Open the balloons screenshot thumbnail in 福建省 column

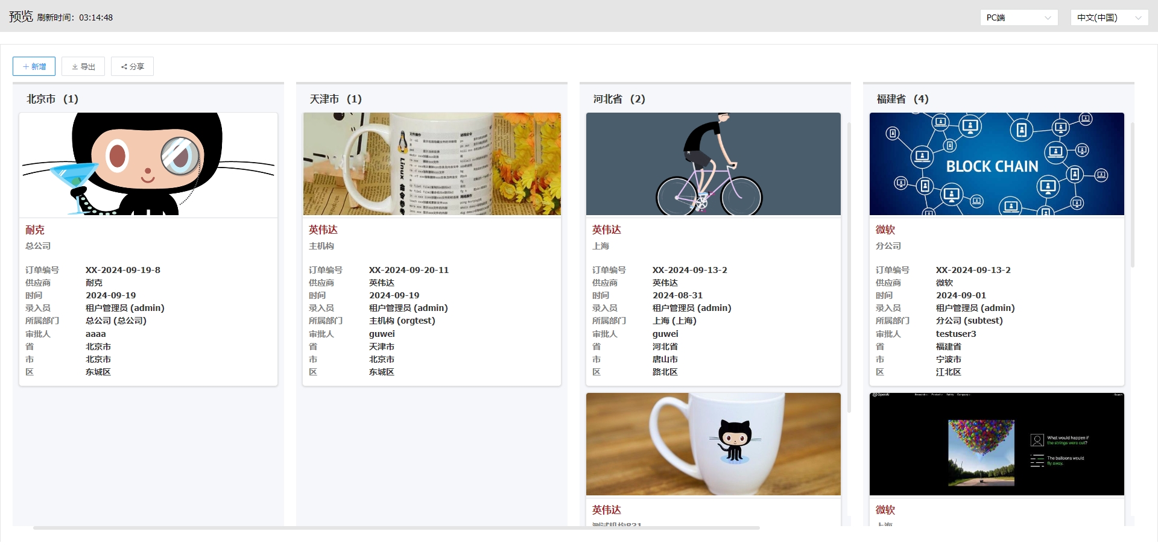[x=996, y=444]
